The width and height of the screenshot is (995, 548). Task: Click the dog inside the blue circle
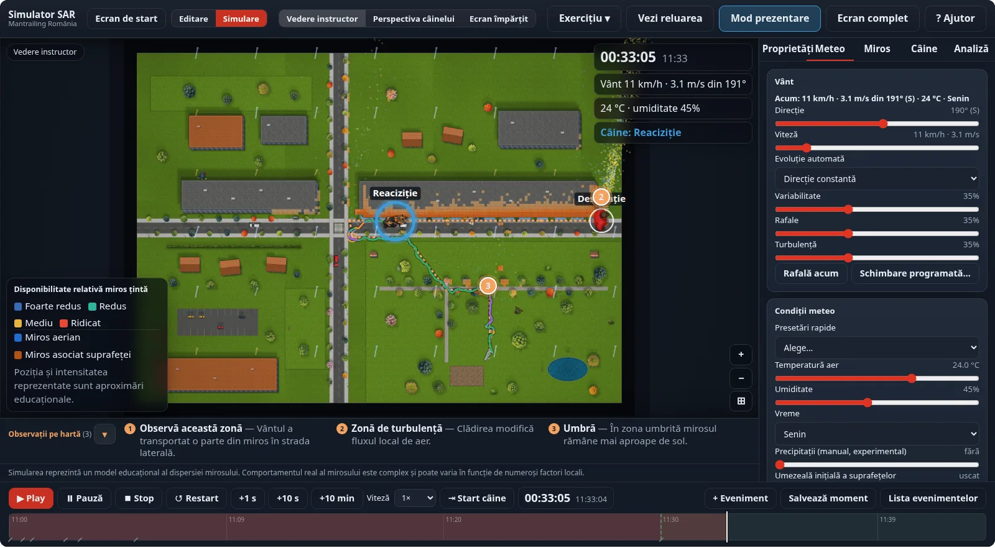(394, 221)
